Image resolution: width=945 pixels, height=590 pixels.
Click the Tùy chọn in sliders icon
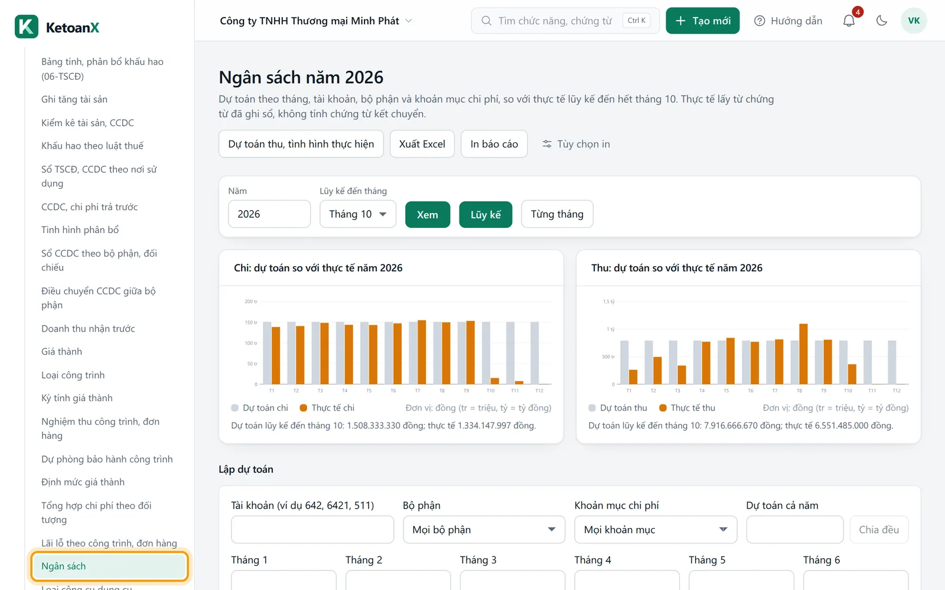tap(547, 144)
